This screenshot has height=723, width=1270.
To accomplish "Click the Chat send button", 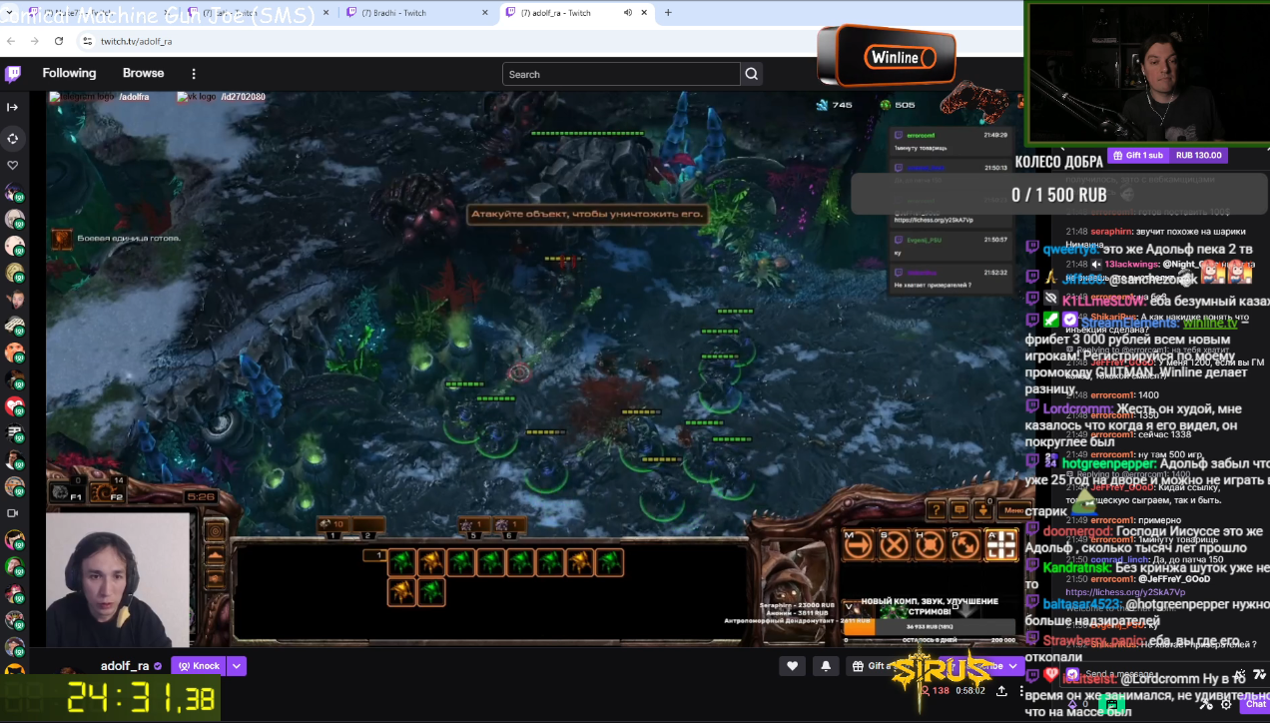I will pyautogui.click(x=1256, y=704).
